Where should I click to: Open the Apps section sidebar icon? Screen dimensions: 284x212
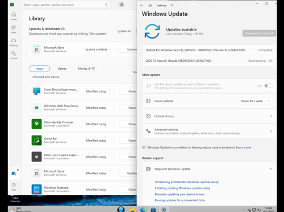[x=14, y=29]
